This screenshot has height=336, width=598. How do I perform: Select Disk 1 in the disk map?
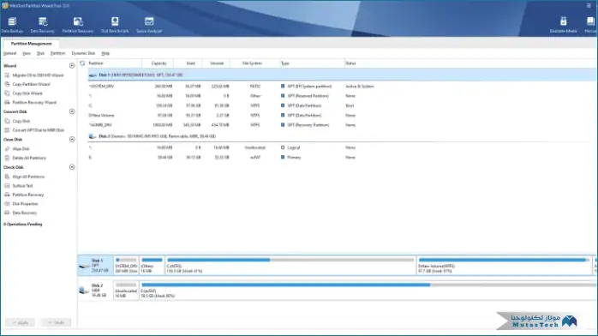coord(95,265)
